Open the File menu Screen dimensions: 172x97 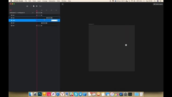tap(26, 1)
